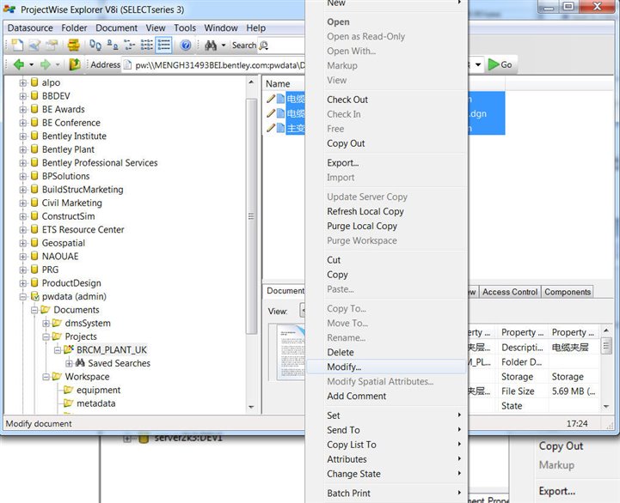
Task: Choose Add Comment in the context menu
Action: tap(386, 396)
